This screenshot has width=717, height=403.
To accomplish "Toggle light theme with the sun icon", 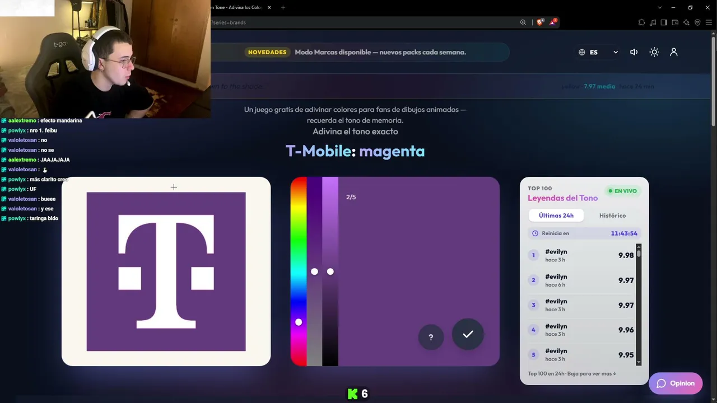I will tap(654, 52).
